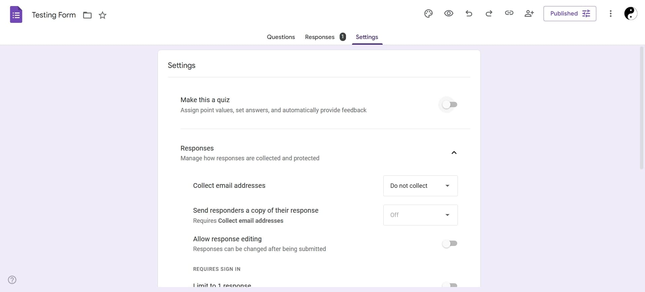645x292 pixels.
Task: Select the Settings tab
Action: click(367, 37)
